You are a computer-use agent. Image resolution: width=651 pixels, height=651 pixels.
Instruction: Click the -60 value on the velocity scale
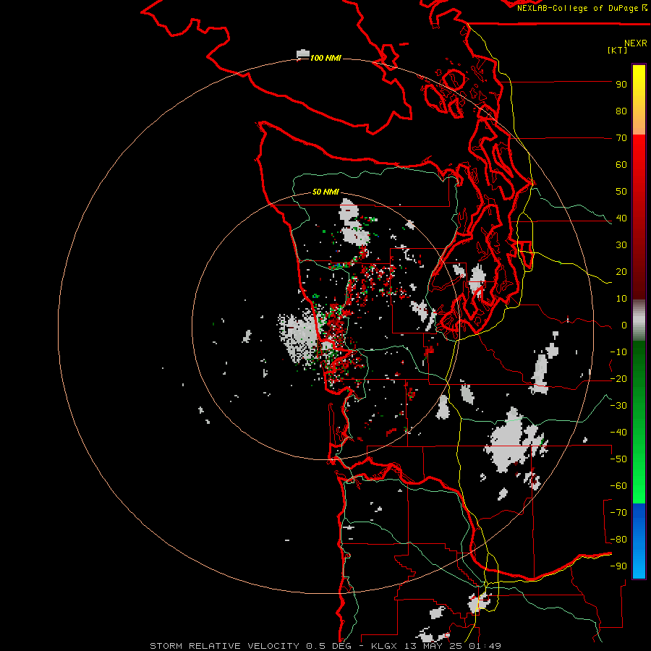click(x=618, y=486)
